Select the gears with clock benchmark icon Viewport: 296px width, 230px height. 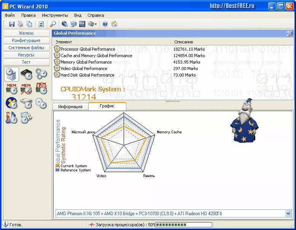[x=41, y=74]
